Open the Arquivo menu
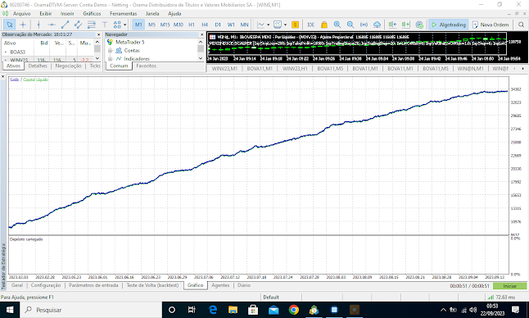This screenshot has height=318, width=529. tap(21, 13)
